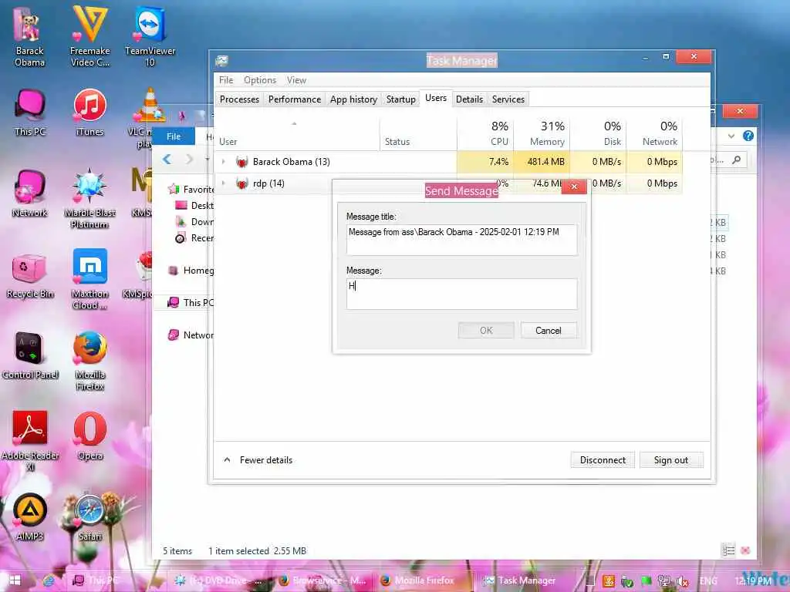Launch Safari from the desktop

tap(89, 517)
